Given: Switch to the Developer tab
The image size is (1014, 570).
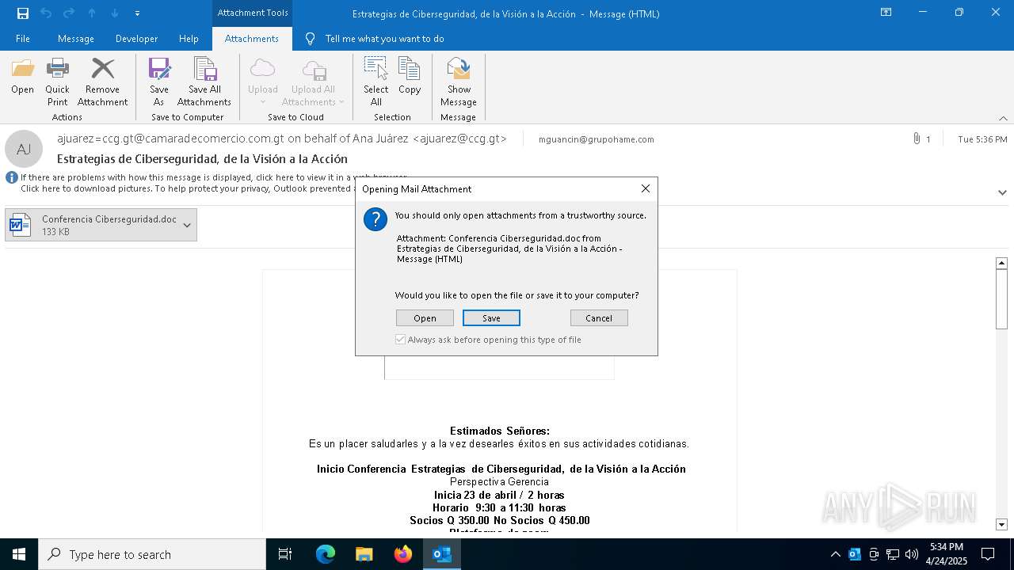Looking at the screenshot, I should 136,39.
